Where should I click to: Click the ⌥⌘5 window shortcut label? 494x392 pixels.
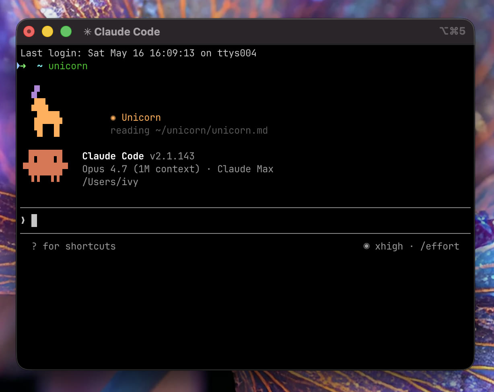pos(453,31)
